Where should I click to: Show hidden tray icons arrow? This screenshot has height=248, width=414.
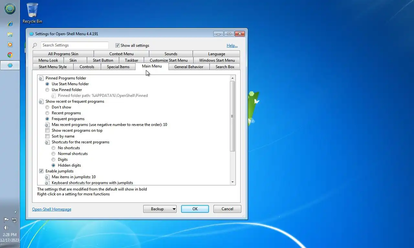15,212
